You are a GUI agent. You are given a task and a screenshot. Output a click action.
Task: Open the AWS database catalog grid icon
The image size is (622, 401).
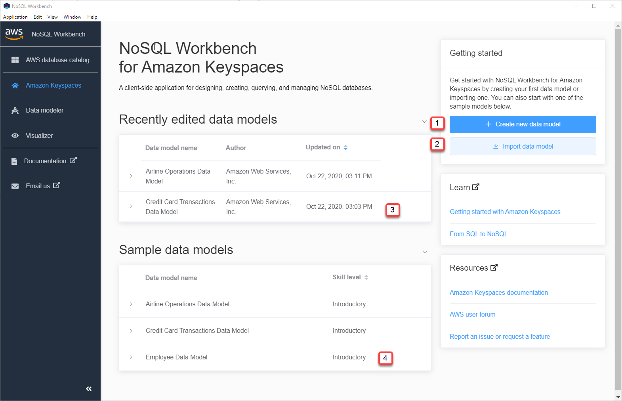tap(15, 60)
